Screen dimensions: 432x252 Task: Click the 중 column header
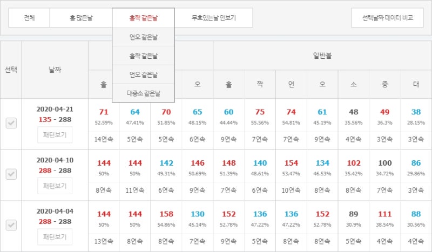(x=385, y=84)
